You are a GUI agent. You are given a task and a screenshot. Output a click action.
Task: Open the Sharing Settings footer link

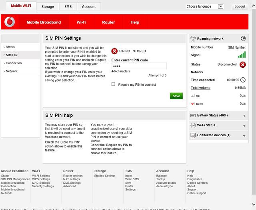tap(105, 176)
